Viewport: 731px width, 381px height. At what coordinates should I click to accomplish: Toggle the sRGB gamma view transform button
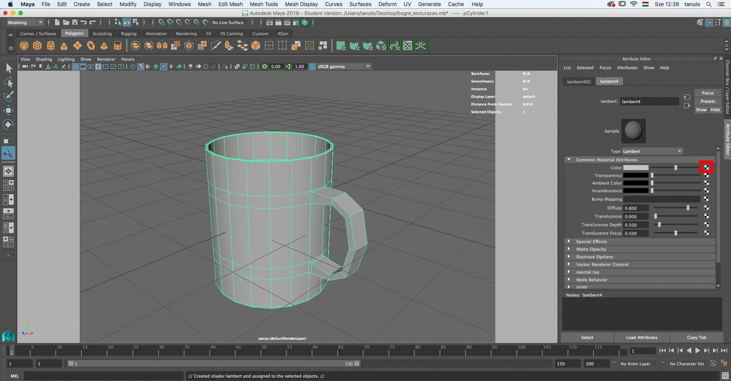coord(312,66)
